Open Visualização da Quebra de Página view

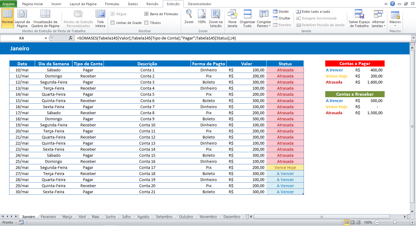pyautogui.click(x=45, y=18)
